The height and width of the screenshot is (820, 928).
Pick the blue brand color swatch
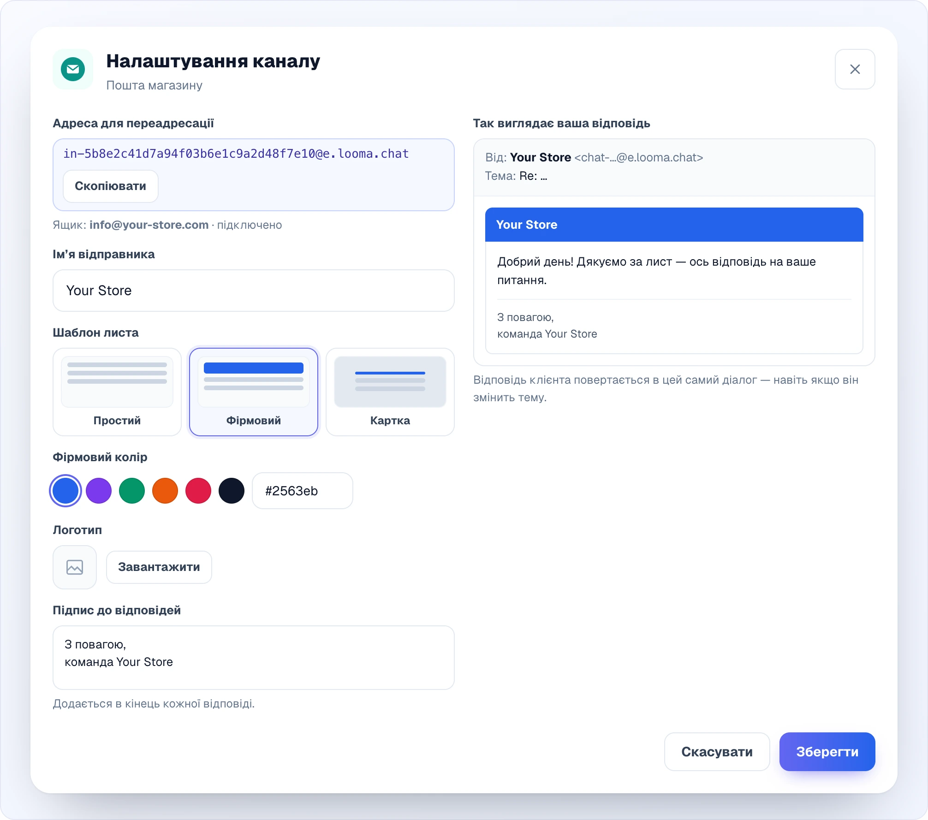click(65, 491)
